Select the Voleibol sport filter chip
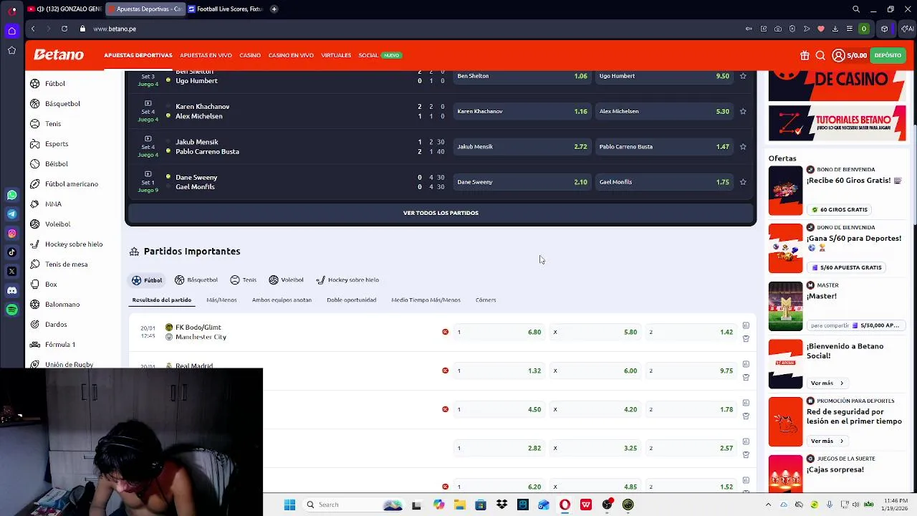The width and height of the screenshot is (917, 516). [287, 280]
